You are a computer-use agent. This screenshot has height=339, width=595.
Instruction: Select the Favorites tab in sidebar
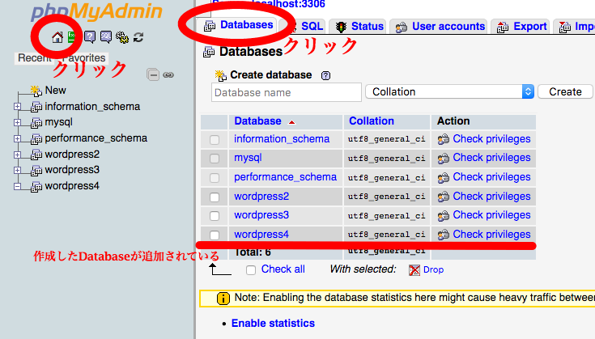[84, 58]
